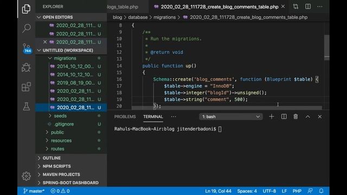Image resolution: width=347 pixels, height=195 pixels.
Task: Click the feedback icon in status bar
Action: point(310,191)
